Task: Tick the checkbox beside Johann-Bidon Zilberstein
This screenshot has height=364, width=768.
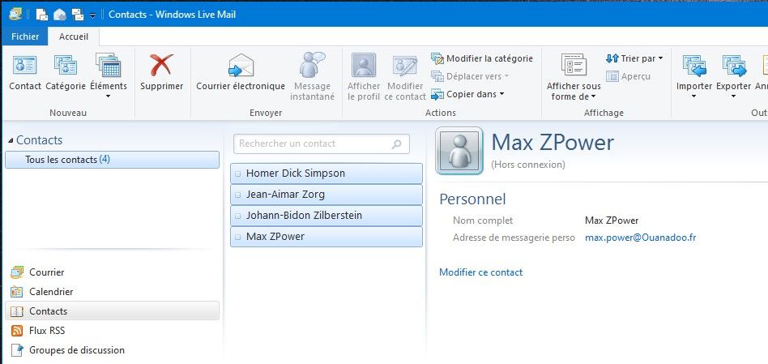Action: 237,216
